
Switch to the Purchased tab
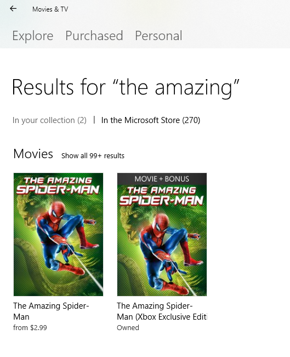click(x=94, y=36)
